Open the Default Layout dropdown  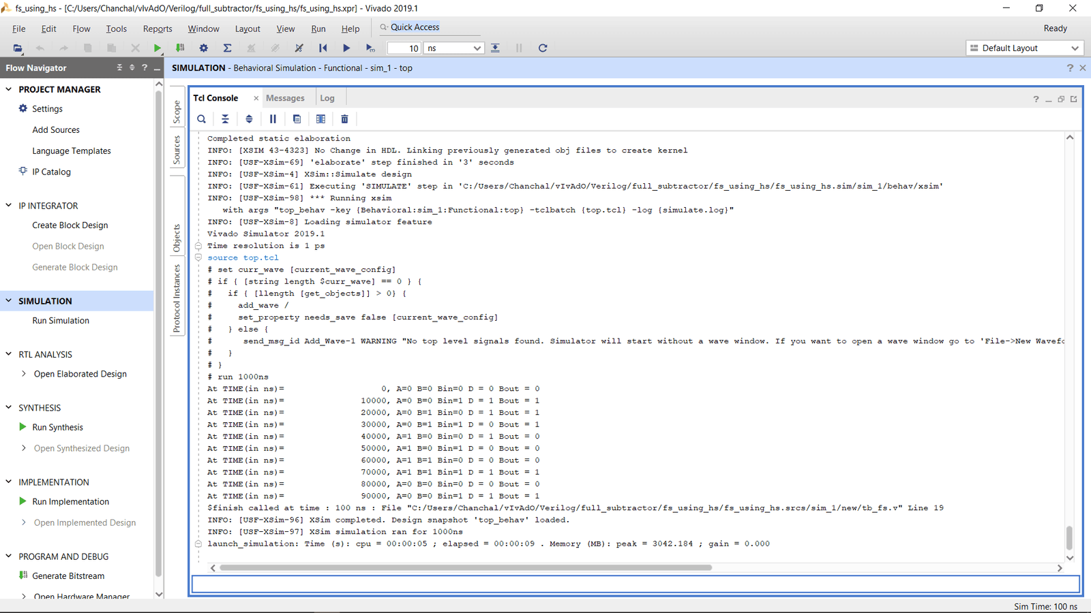tap(1025, 48)
